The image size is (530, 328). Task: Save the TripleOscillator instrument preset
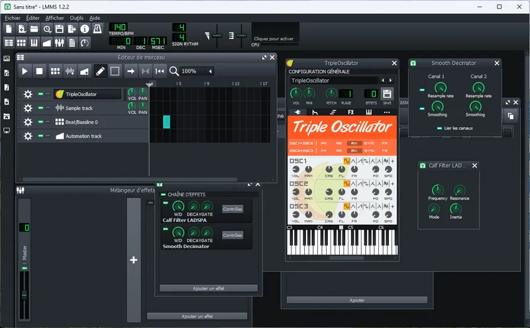tap(387, 94)
